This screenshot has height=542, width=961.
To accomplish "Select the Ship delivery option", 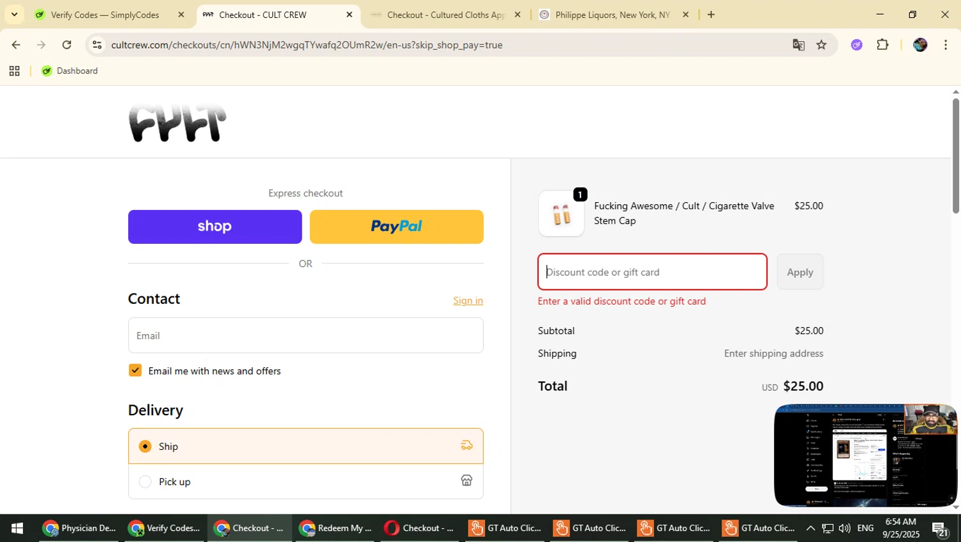I will pyautogui.click(x=306, y=446).
